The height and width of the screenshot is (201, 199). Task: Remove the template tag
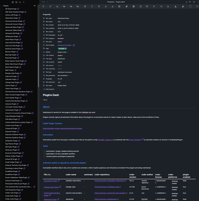tap(65, 49)
